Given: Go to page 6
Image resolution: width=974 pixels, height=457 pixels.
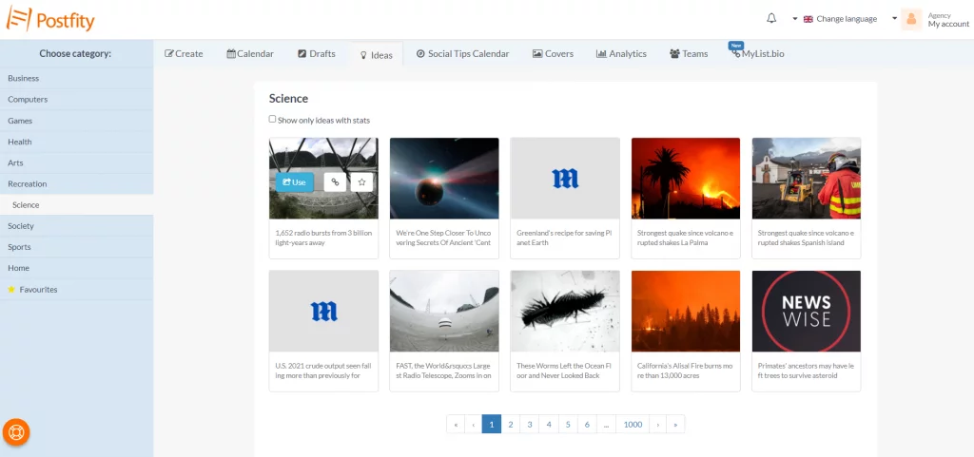Looking at the screenshot, I should (588, 424).
